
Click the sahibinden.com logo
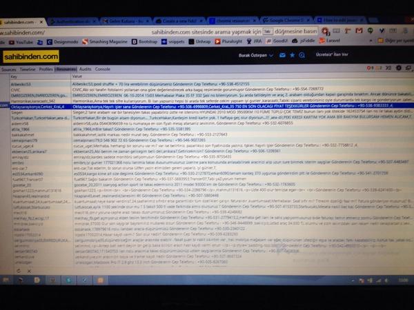[31, 56]
